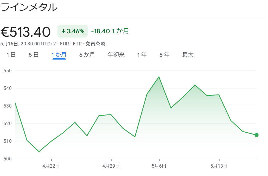Image resolution: width=268 pixels, height=176 pixels.
Task: Select the 年初来 tab
Action: [x=116, y=54]
